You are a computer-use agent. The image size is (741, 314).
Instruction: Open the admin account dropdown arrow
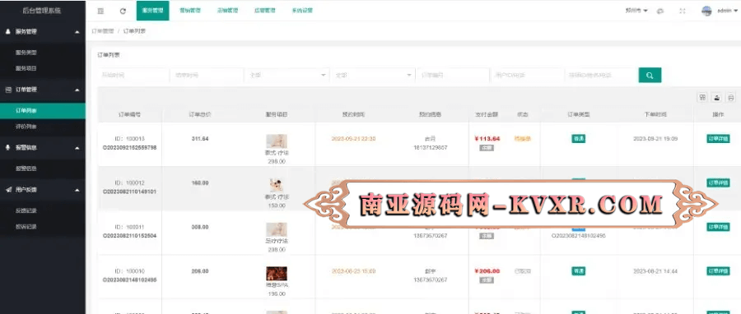pyautogui.click(x=735, y=11)
